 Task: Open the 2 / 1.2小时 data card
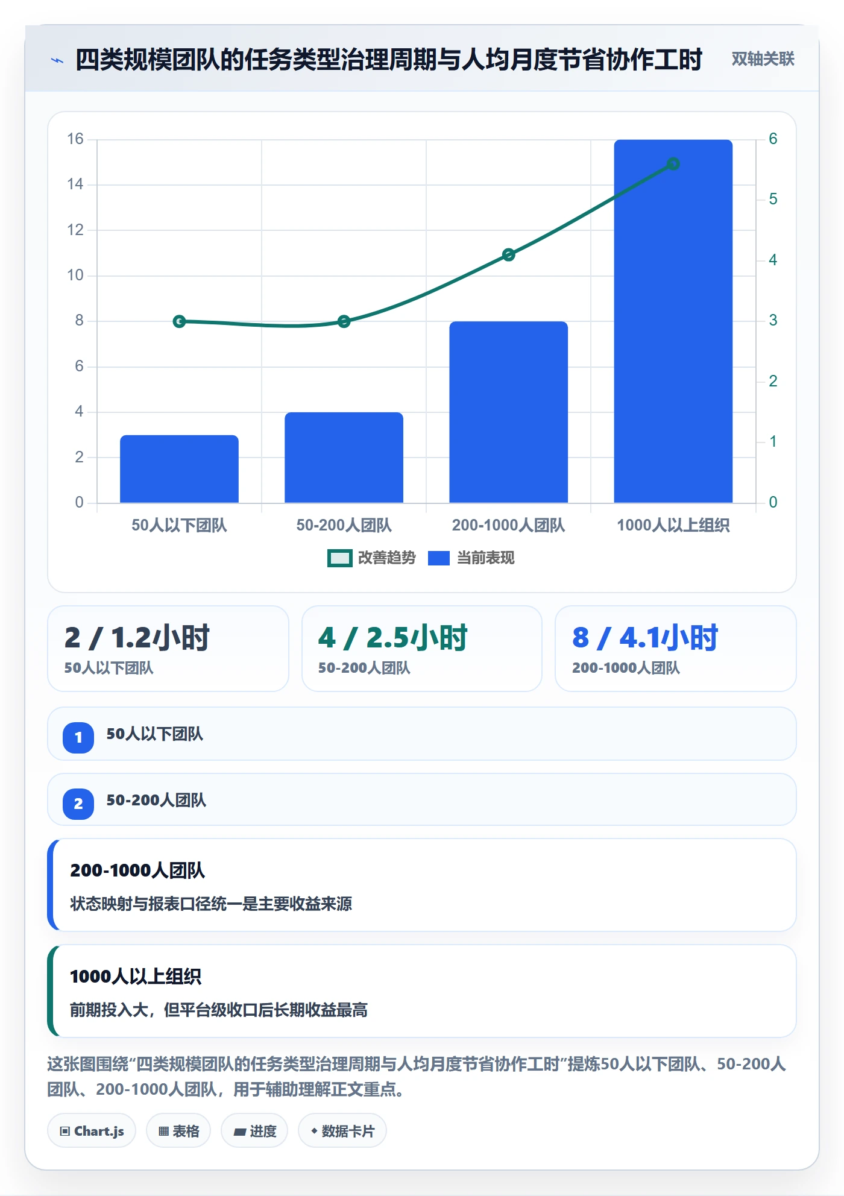point(168,649)
